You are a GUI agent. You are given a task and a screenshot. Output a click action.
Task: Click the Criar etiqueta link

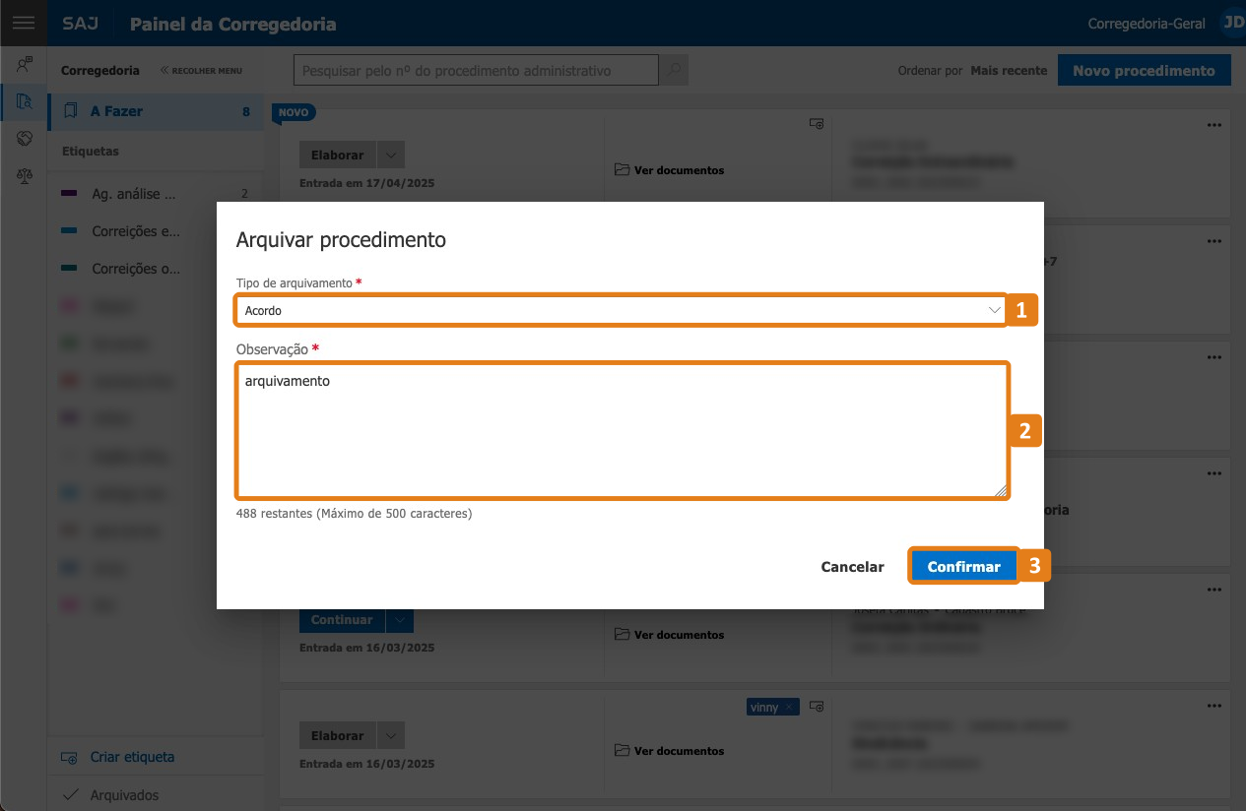tap(132, 757)
